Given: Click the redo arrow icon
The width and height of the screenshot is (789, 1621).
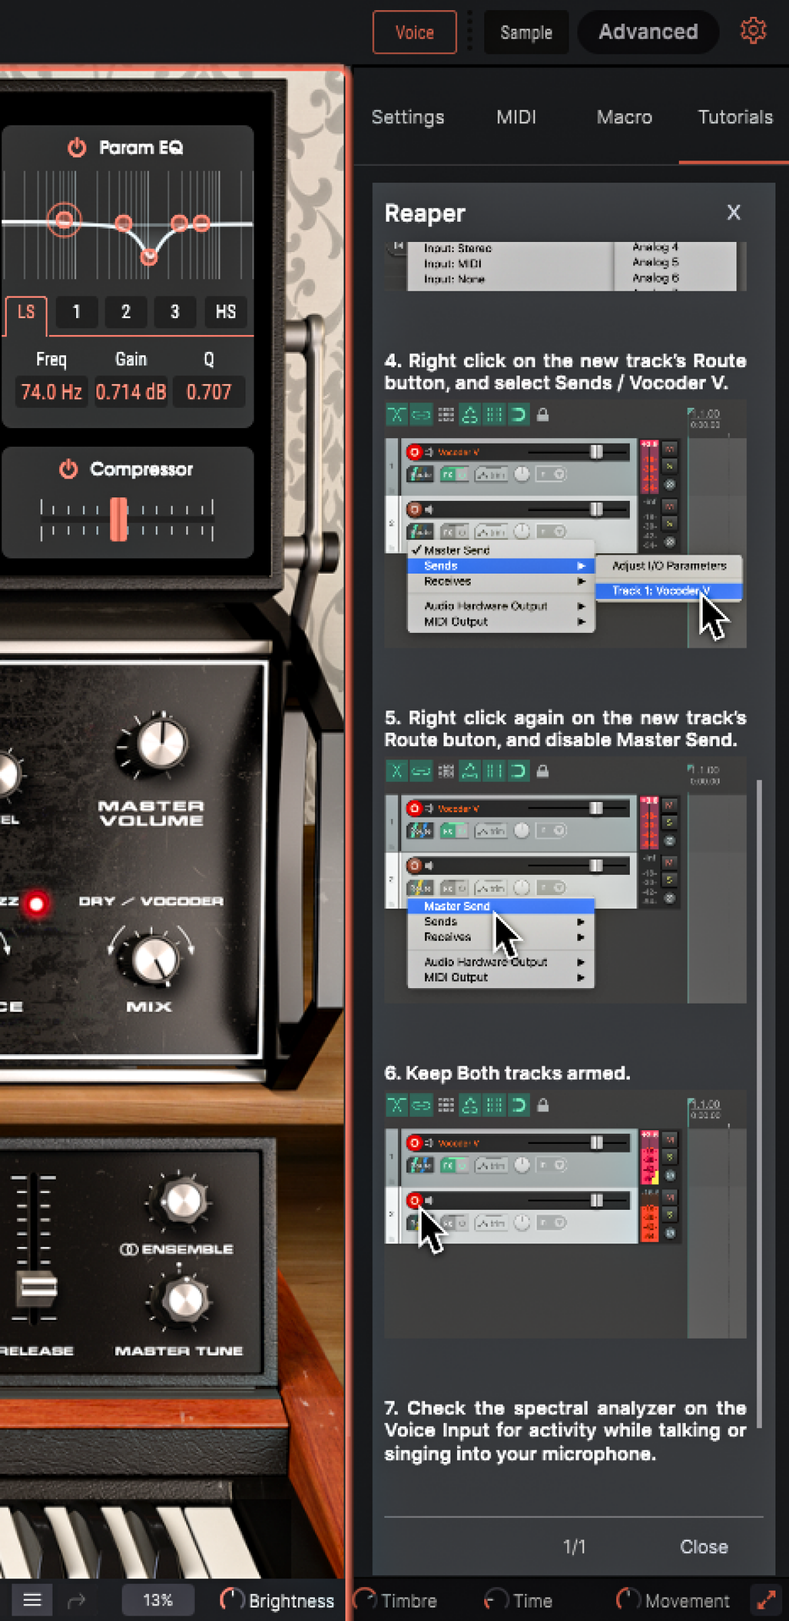Looking at the screenshot, I should point(76,1599).
